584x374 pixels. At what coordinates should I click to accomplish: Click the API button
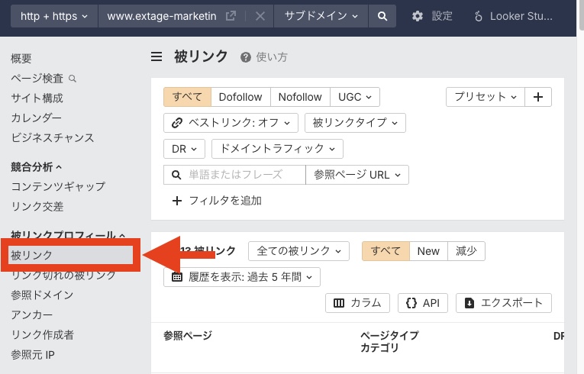[422, 303]
